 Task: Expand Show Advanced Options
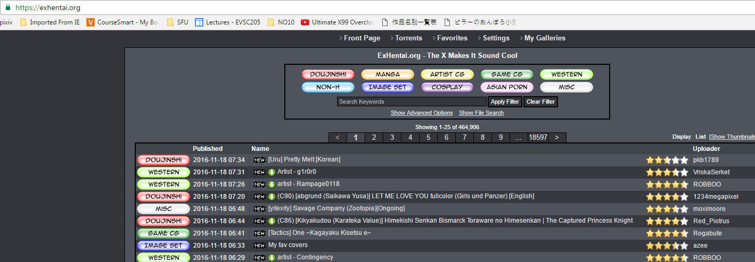(x=422, y=113)
